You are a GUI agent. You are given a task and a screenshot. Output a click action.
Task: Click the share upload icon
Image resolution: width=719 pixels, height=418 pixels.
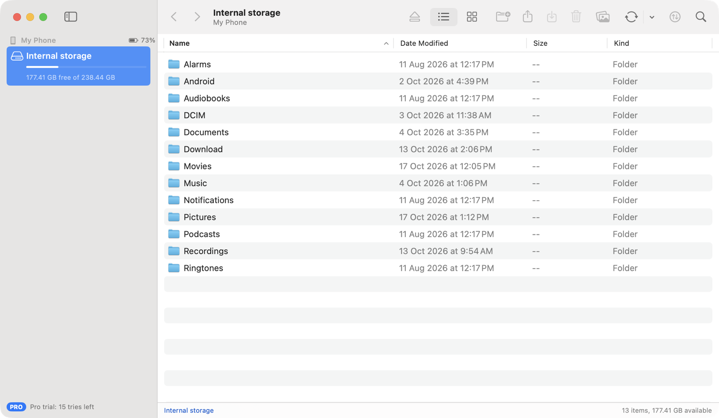point(528,17)
